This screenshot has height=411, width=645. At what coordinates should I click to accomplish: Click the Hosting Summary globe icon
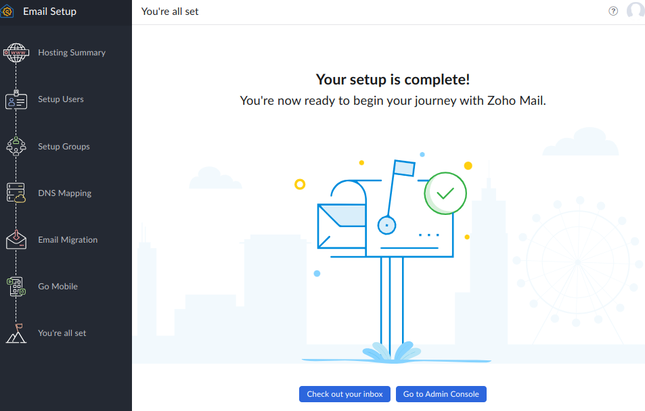(16, 53)
